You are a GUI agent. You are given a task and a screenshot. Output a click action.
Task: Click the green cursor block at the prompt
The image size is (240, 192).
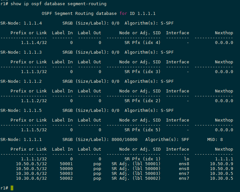(12, 188)
